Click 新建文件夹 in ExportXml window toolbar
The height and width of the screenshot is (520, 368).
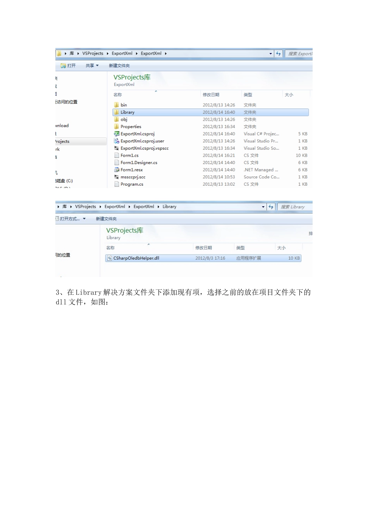[x=119, y=66]
